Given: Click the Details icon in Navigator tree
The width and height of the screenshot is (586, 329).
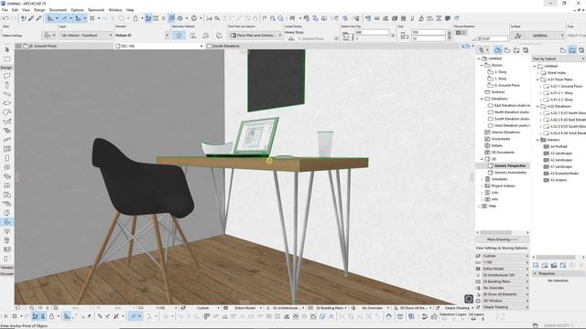Looking at the screenshot, I should tap(487, 145).
